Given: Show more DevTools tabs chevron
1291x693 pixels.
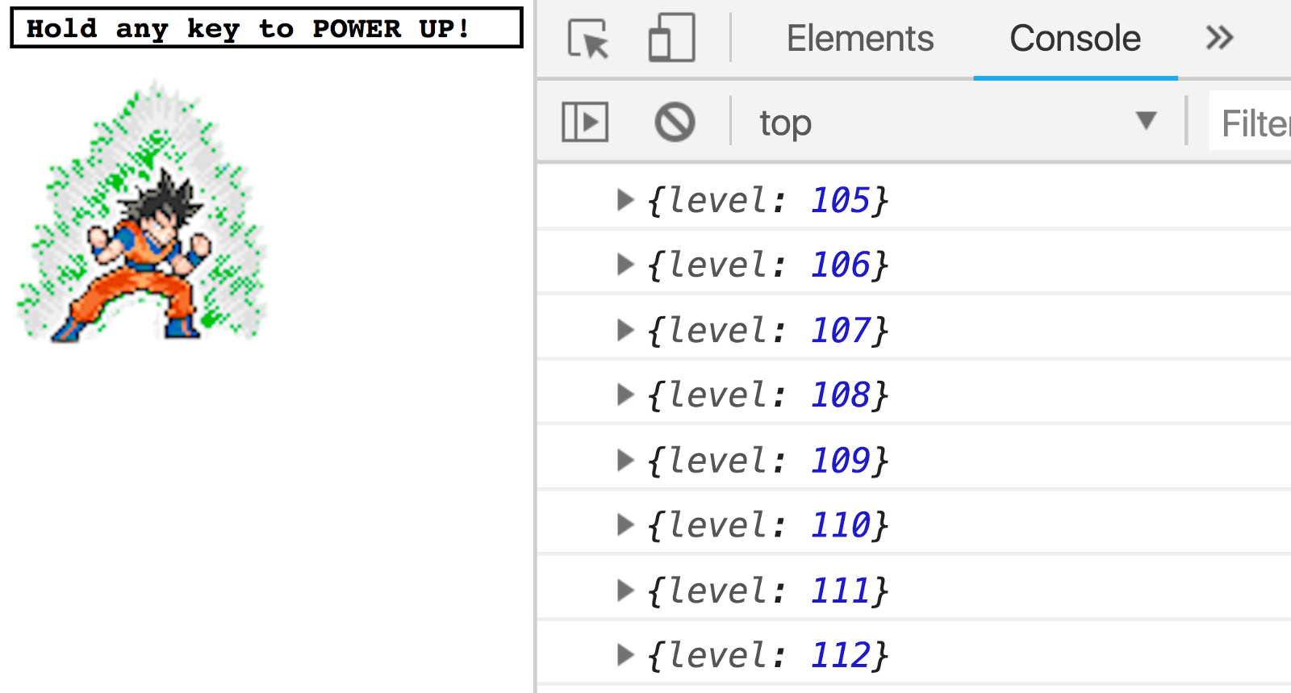Looking at the screenshot, I should click(1219, 37).
